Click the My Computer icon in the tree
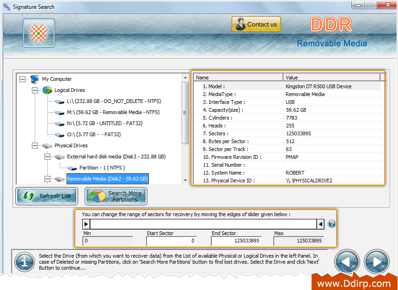Viewport: 398px width, 290px height. pyautogui.click(x=33, y=79)
